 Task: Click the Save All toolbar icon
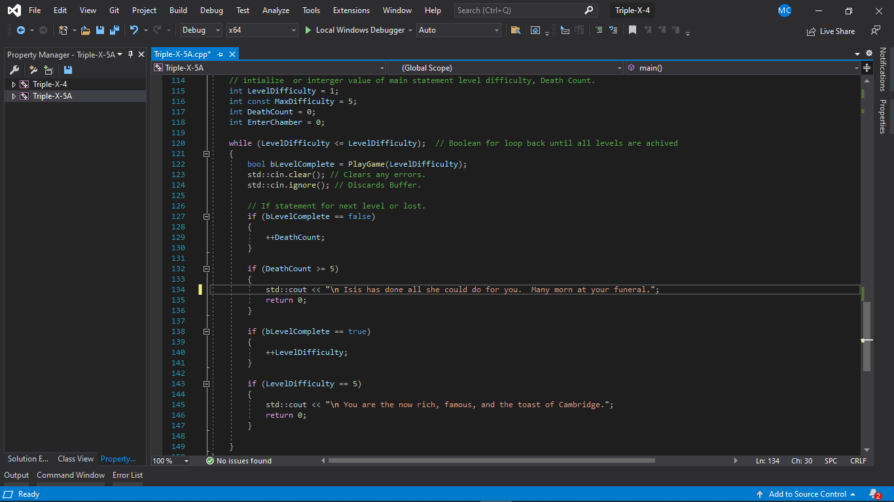115,30
